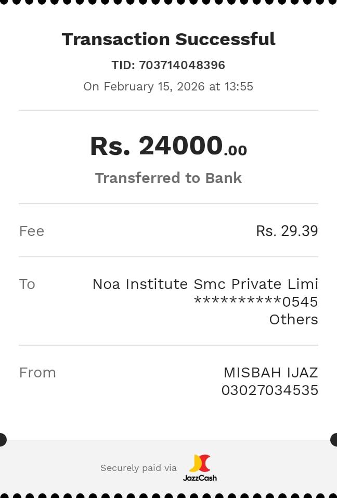Click the To label
The image size is (337, 498).
click(x=27, y=284)
